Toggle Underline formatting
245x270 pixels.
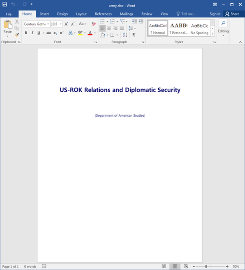pyautogui.click(x=38, y=33)
